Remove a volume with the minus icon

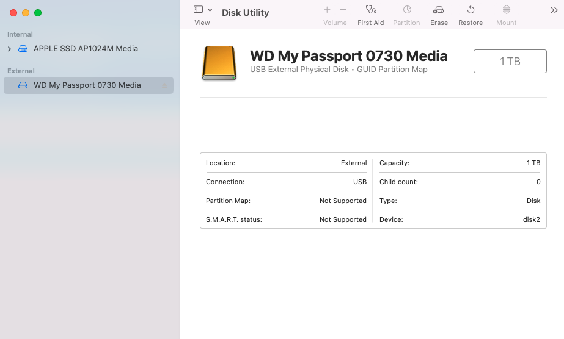343,10
